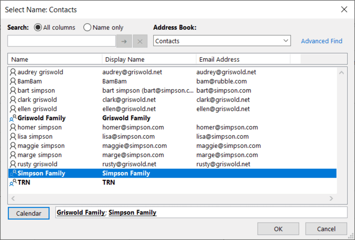This screenshot has height=240, width=355.
Task: Click the Simpson Family group icon
Action: [13, 173]
